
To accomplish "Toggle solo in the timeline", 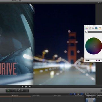I will (78, 94).
